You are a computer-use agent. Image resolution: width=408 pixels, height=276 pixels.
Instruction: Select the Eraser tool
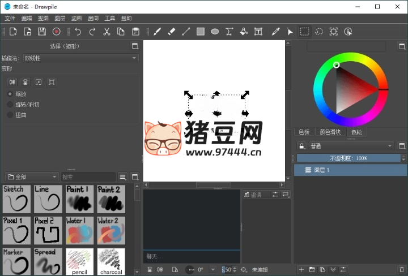(x=172, y=32)
